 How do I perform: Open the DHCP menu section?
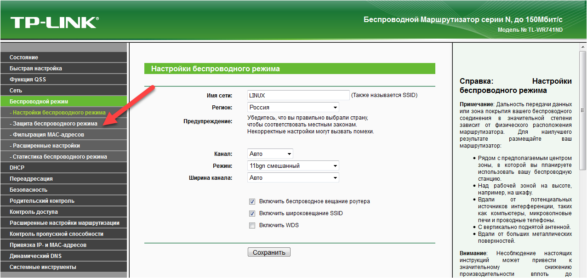17,168
